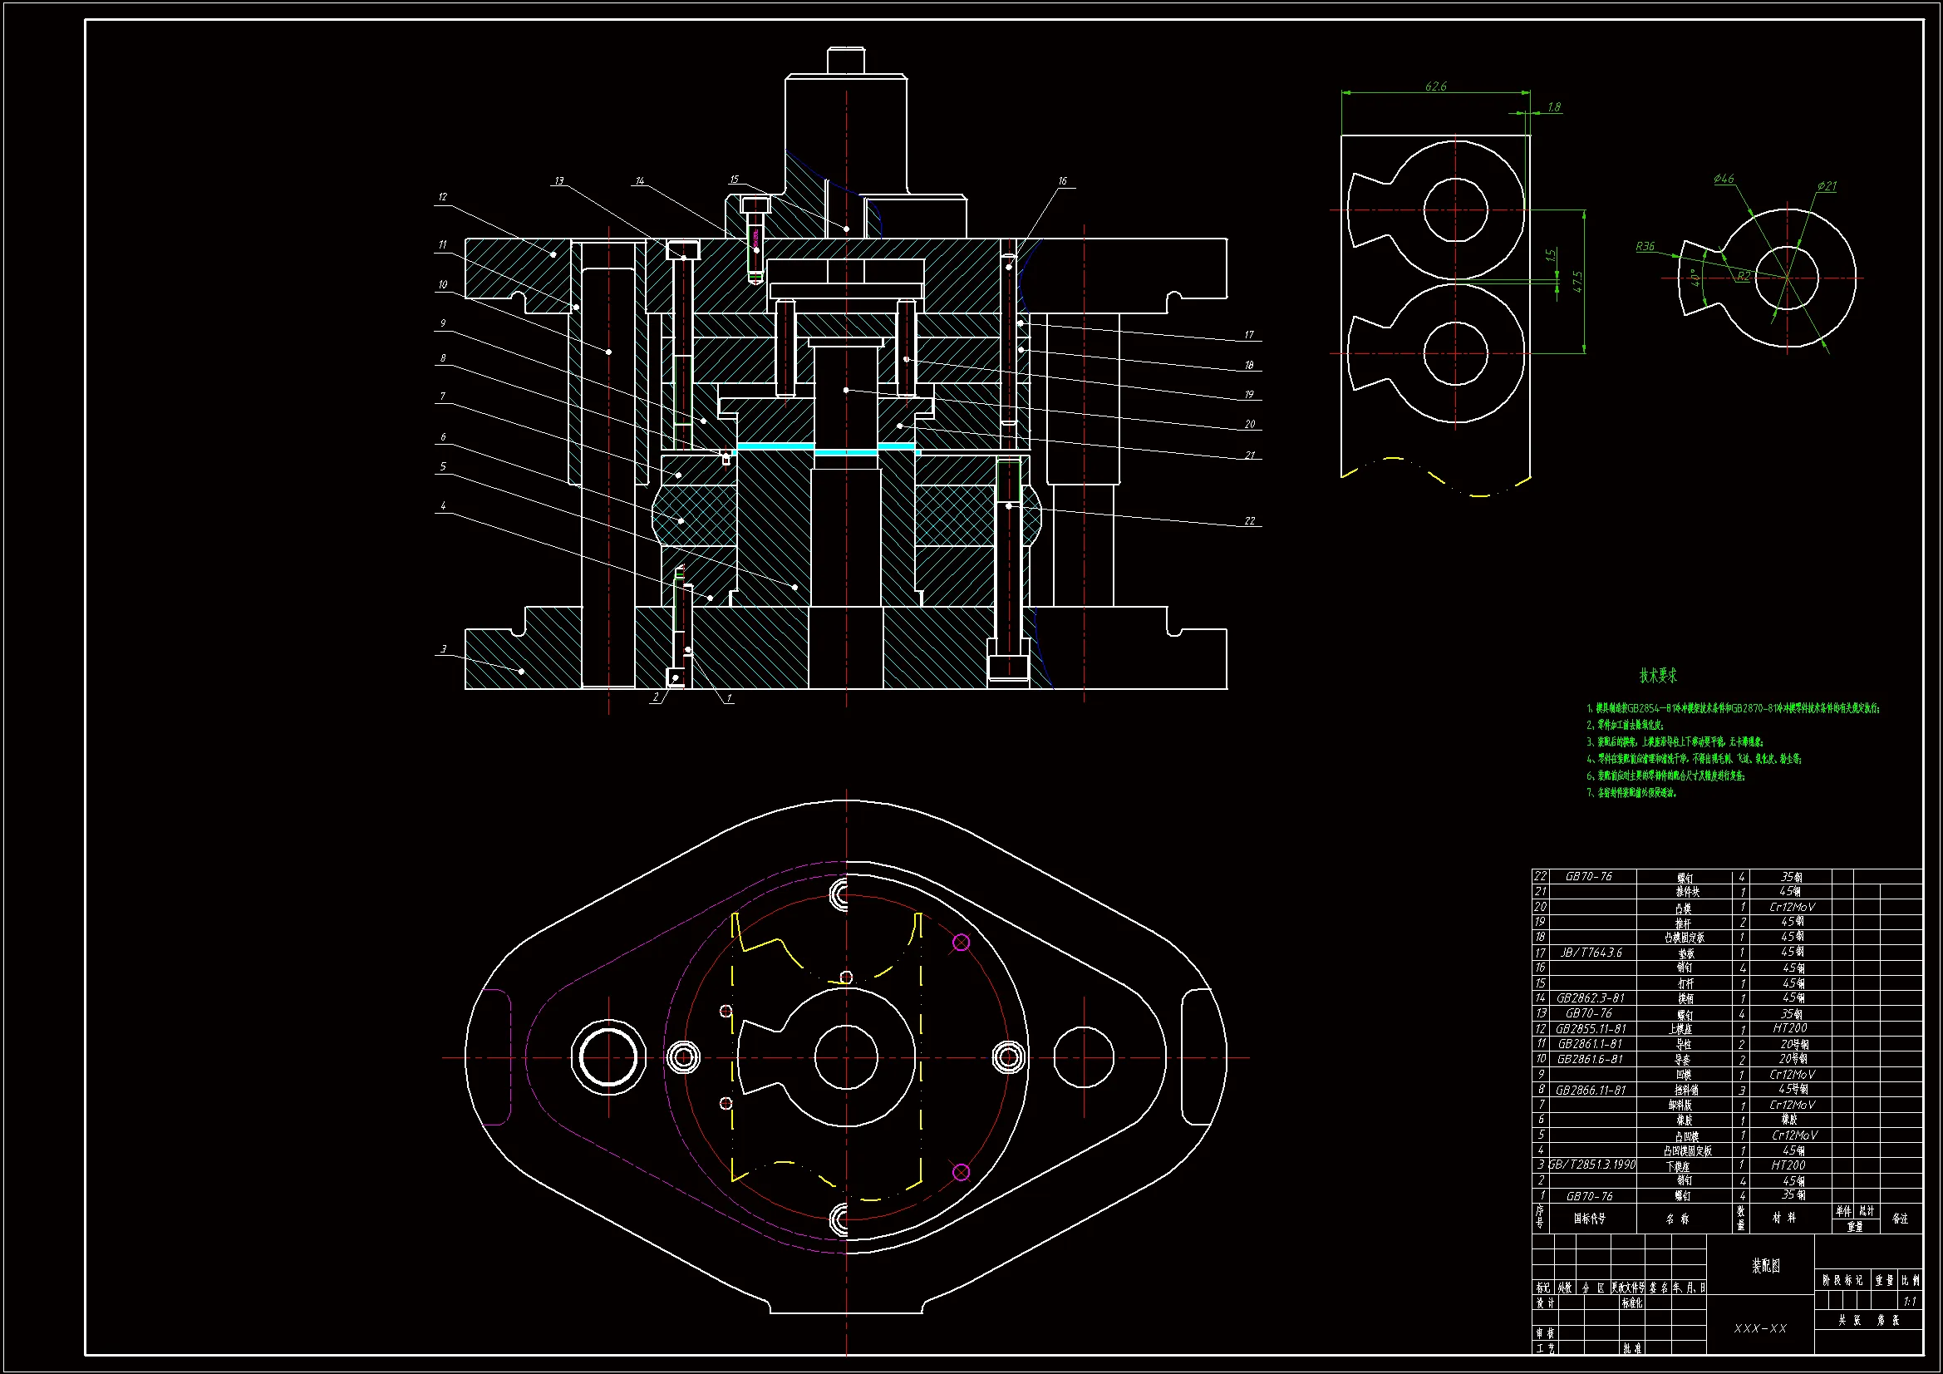Select the JB/T7643.6 standard code cell
Image resolution: width=1943 pixels, height=1374 pixels.
(x=1591, y=953)
